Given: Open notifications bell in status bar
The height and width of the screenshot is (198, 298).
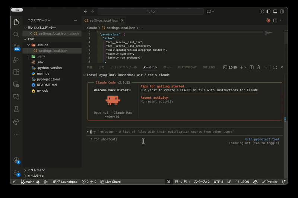Looking at the screenshot, I should pyautogui.click(x=284, y=182).
